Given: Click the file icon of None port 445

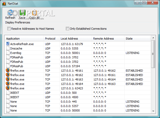Looking at the screenshot, I should pyautogui.click(x=8, y=101).
